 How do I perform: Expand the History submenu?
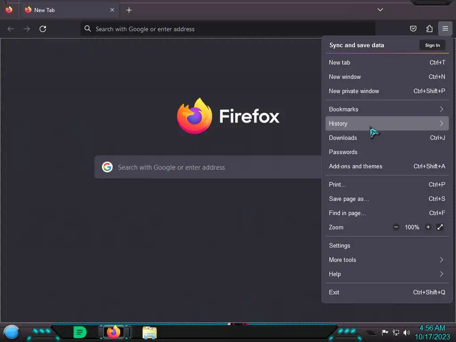click(387, 124)
